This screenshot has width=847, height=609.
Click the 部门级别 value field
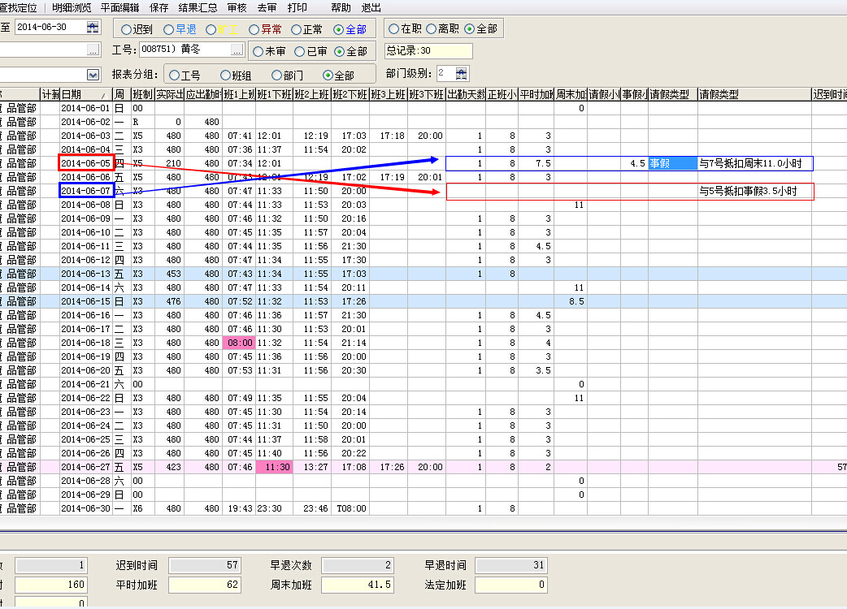446,73
